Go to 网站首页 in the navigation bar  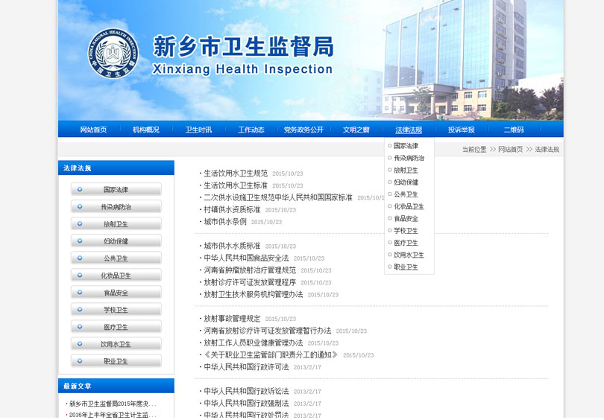(x=93, y=130)
